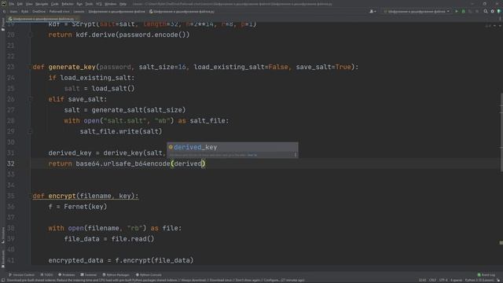Open the Terminal tool window
Viewport: 503px width, 283px height.
click(x=88, y=275)
